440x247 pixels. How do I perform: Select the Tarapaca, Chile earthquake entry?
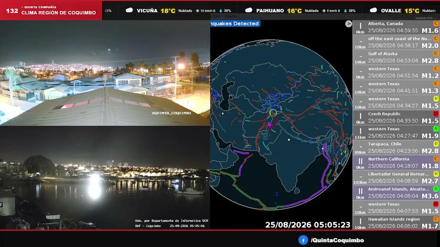coord(396,148)
